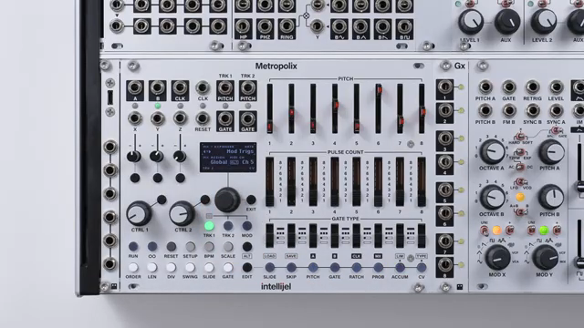This screenshot has width=584, height=328.
Task: Click the CTRL 1 knob
Action: [139, 213]
